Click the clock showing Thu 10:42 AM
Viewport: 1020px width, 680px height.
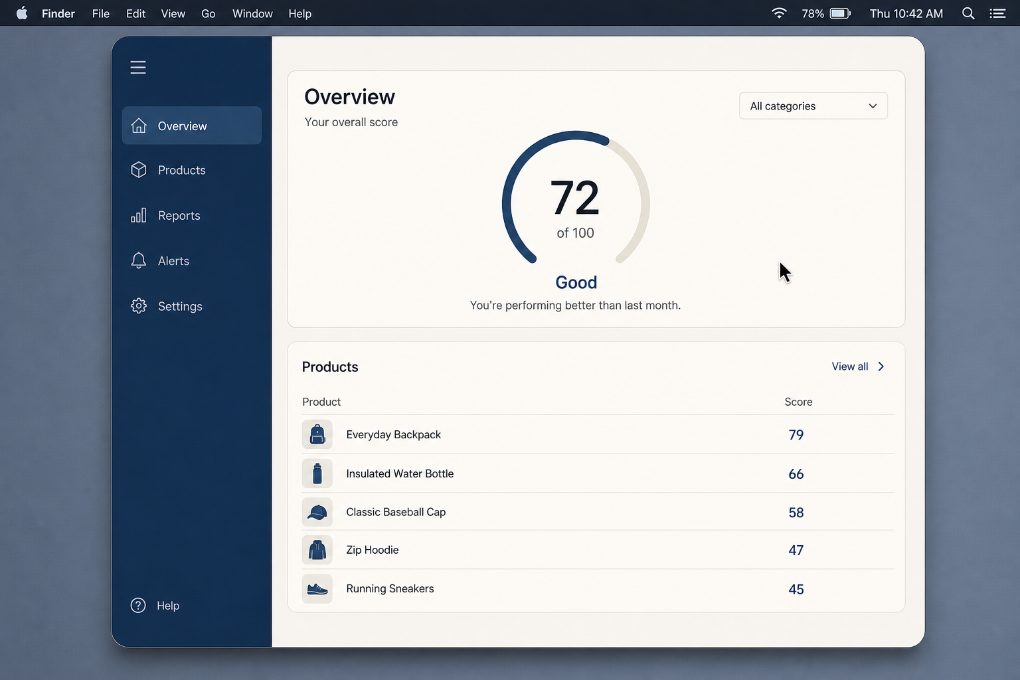(x=906, y=13)
